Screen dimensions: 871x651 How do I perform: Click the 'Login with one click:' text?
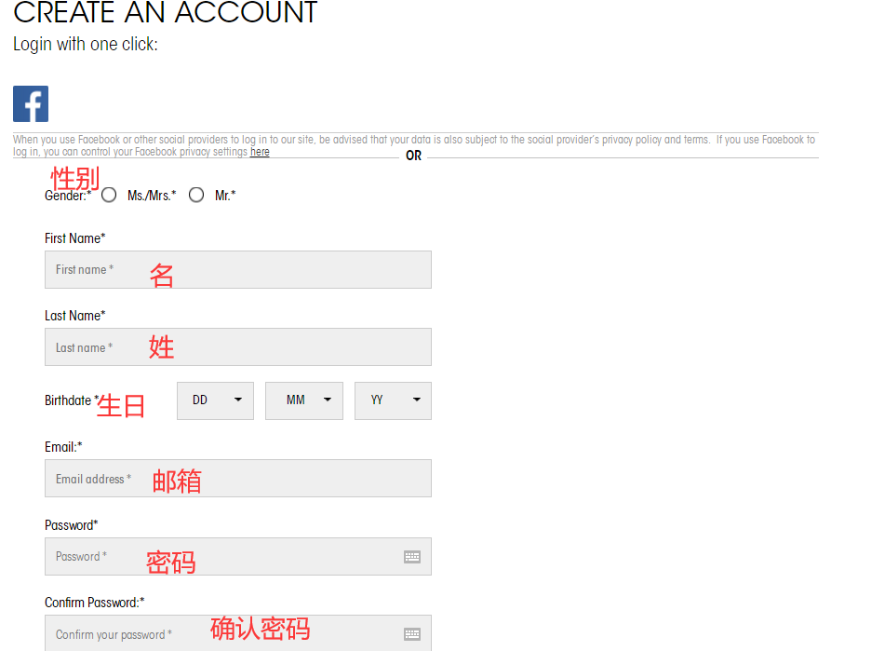[86, 45]
